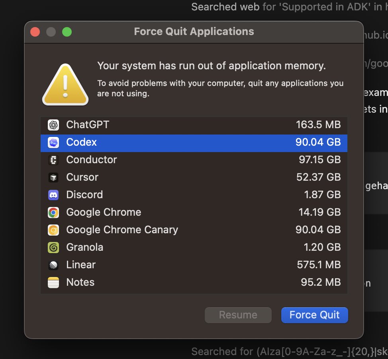Click the Linear app icon
Viewport: 388px width, 359px height.
tap(53, 265)
